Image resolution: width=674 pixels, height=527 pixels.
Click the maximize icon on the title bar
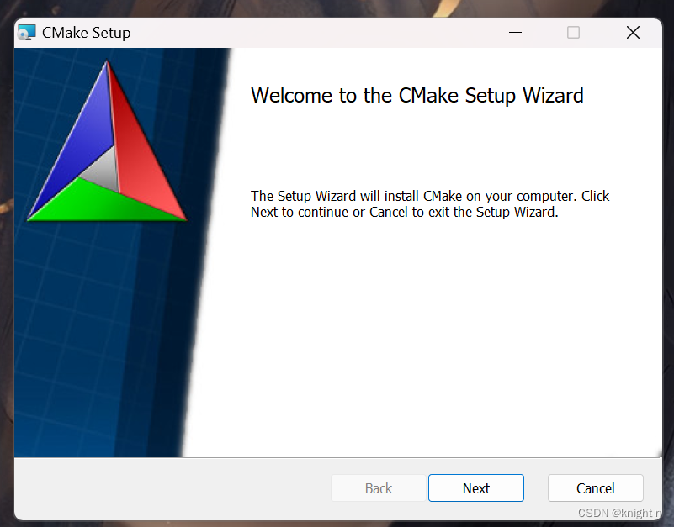tap(573, 33)
